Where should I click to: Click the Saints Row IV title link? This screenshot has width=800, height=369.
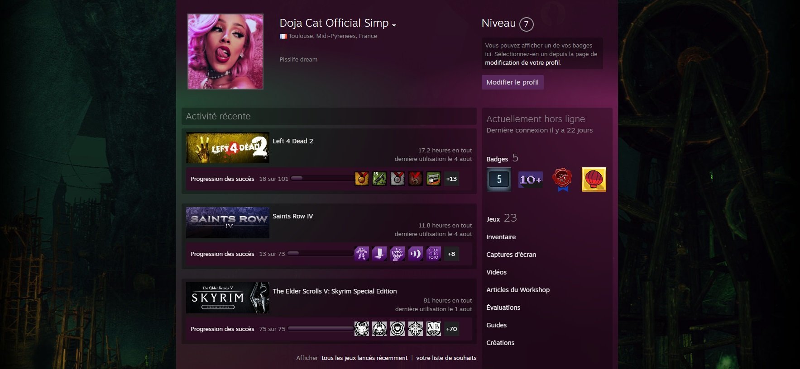293,216
